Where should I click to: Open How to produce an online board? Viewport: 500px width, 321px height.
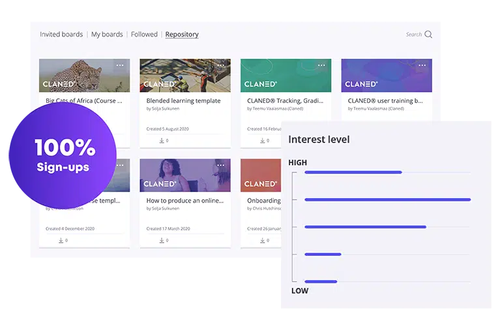point(184,201)
